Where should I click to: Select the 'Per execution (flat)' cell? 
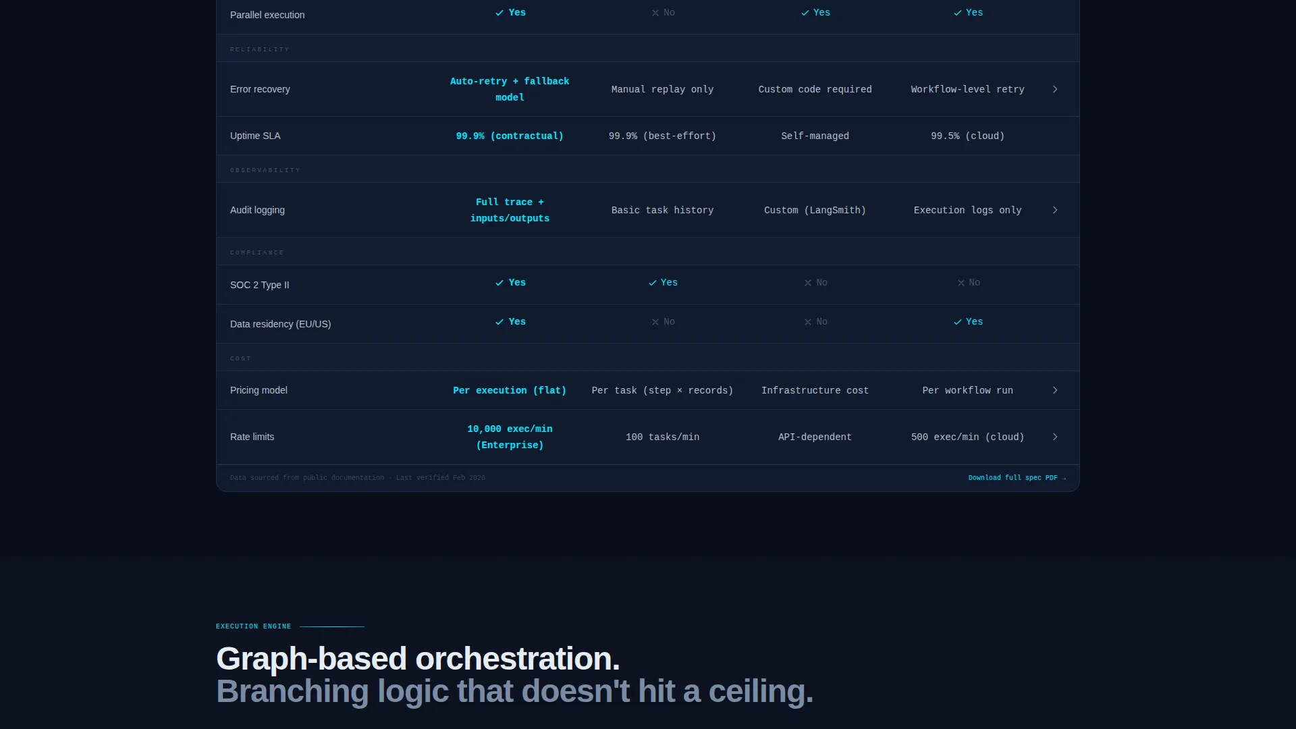pos(510,390)
